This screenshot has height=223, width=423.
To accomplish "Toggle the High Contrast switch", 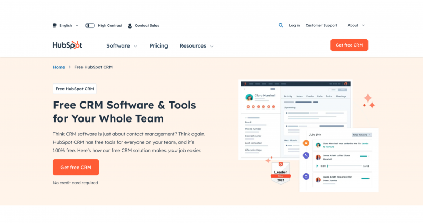I will tap(90, 25).
